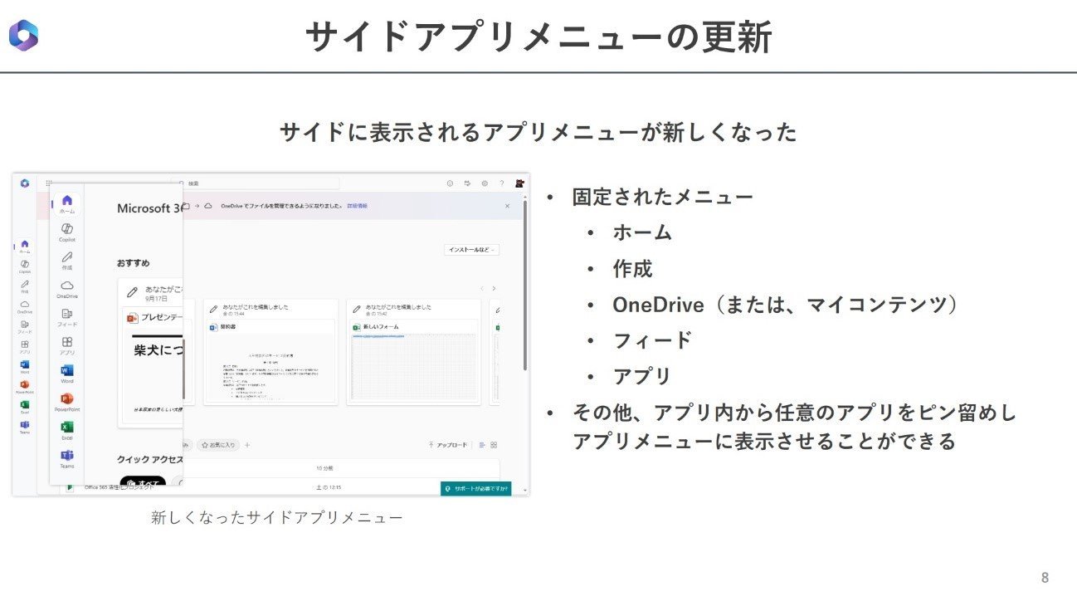Open the settings gear
This screenshot has height=601, width=1077.
pyautogui.click(x=484, y=183)
